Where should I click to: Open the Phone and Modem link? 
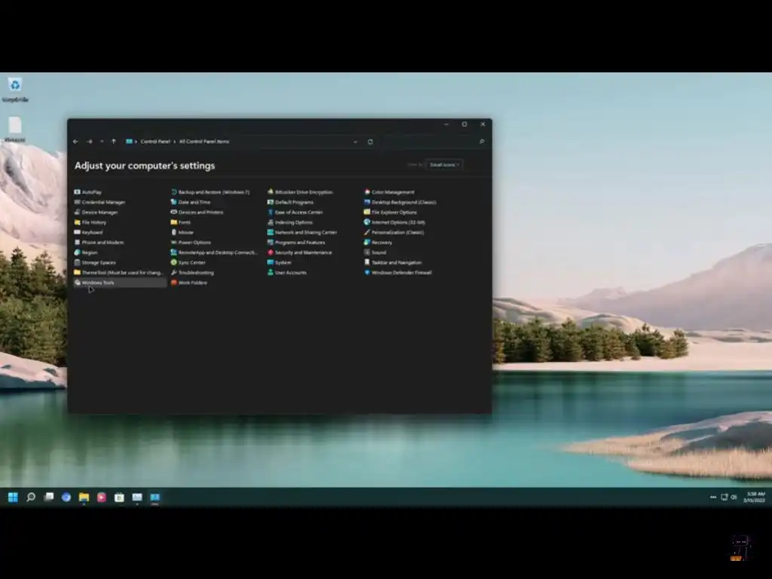click(103, 242)
